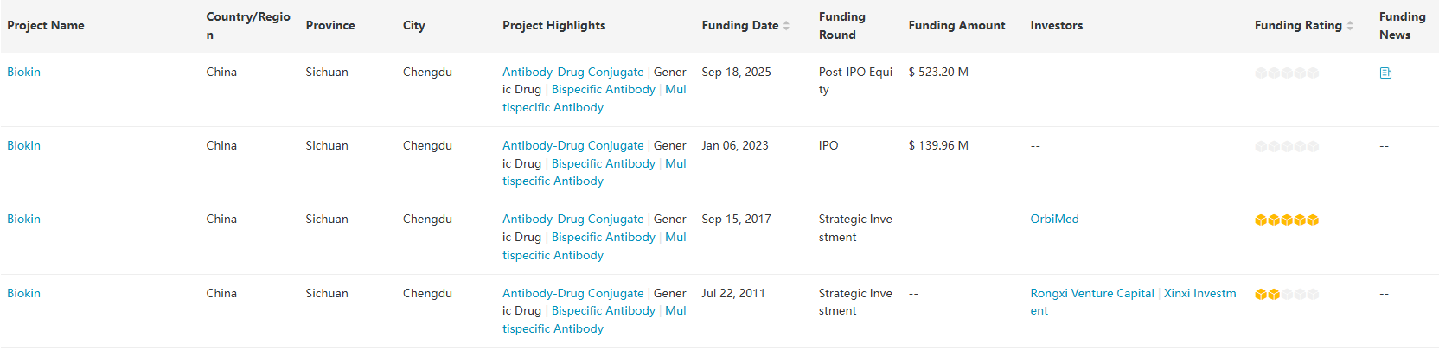Click the empty rating for IPO row

pyautogui.click(x=1286, y=147)
